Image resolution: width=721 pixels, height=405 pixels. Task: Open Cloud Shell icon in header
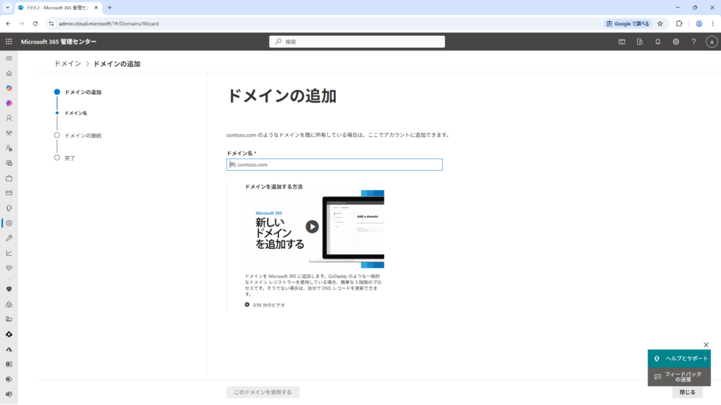(622, 41)
